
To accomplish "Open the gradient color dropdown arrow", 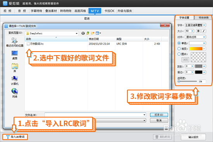I will pyautogui.click(x=204, y=48).
